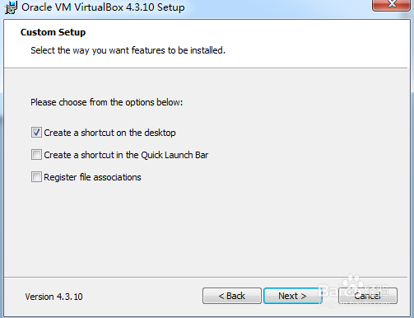This screenshot has height=318, width=414.
Task: Click the 'Create a shortcut in the Quick Launch Bar' label
Action: coord(126,155)
